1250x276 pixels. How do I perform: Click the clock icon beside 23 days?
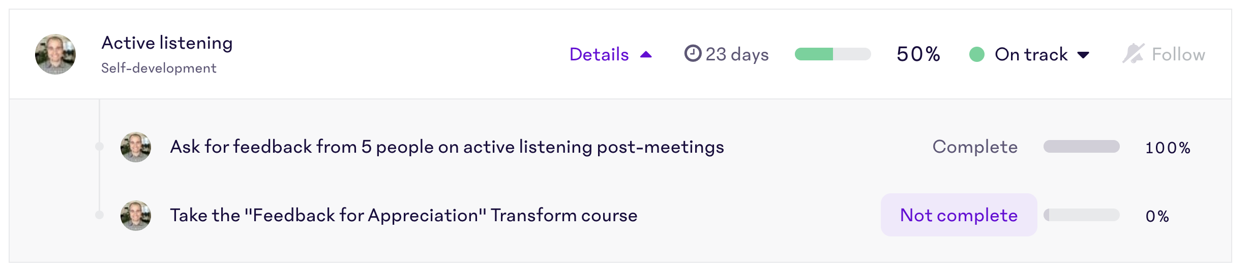pyautogui.click(x=693, y=53)
